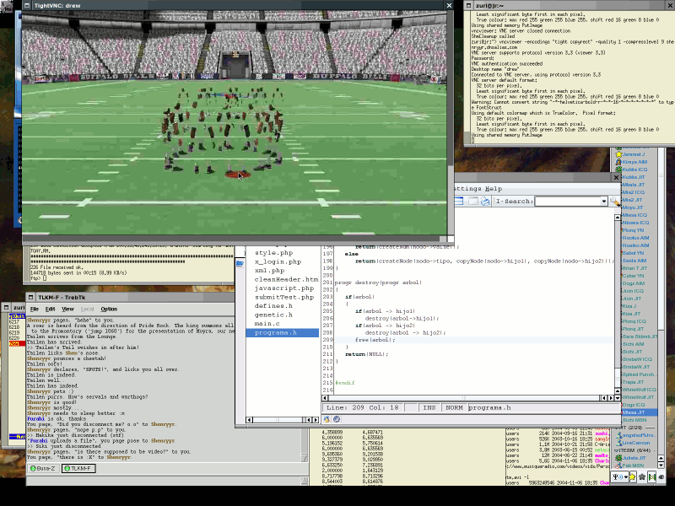675x506 pixels.
Task: Toggle the eye icon in the buddy list toolbar
Action: (661, 477)
